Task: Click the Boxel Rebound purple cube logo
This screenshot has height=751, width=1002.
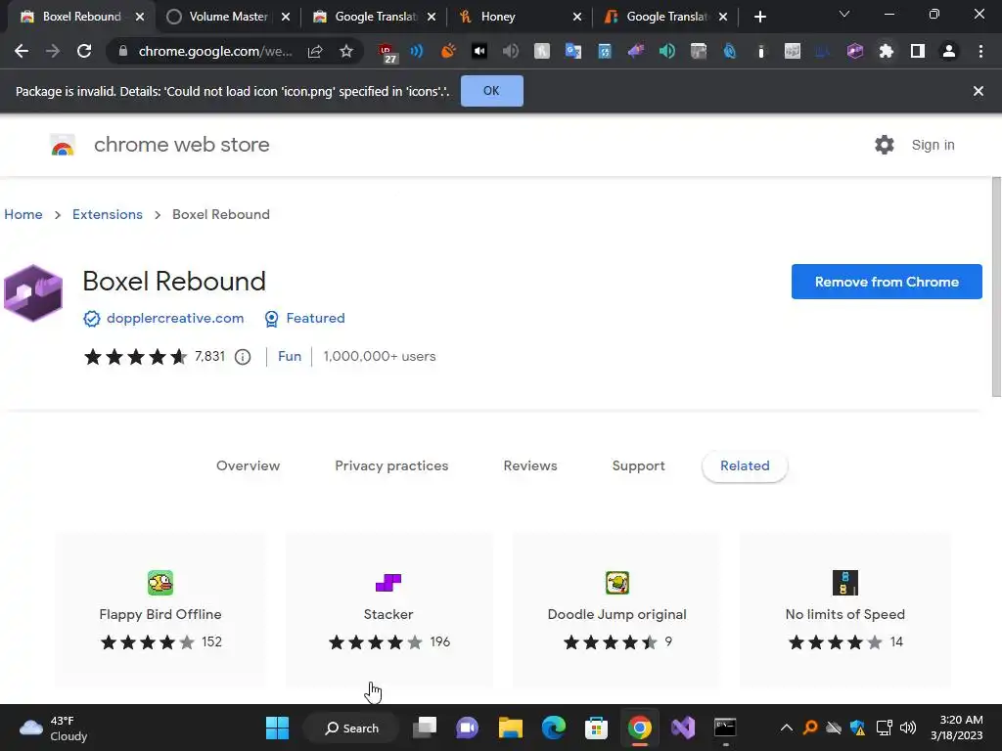Action: [33, 292]
